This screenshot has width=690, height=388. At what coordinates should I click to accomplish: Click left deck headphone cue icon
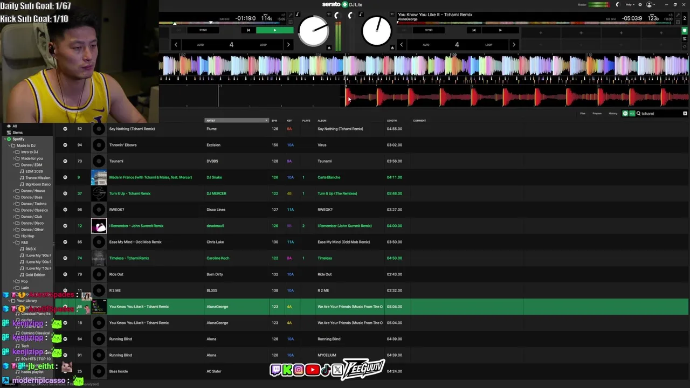(336, 15)
